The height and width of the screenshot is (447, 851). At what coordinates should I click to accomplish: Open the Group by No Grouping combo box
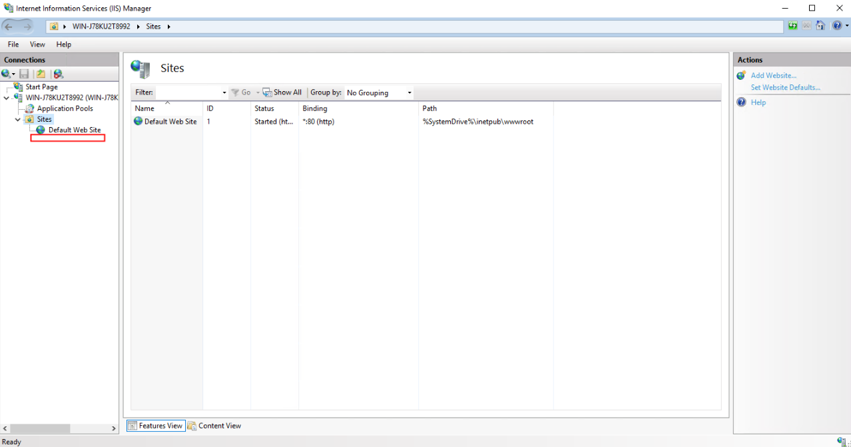[380, 92]
